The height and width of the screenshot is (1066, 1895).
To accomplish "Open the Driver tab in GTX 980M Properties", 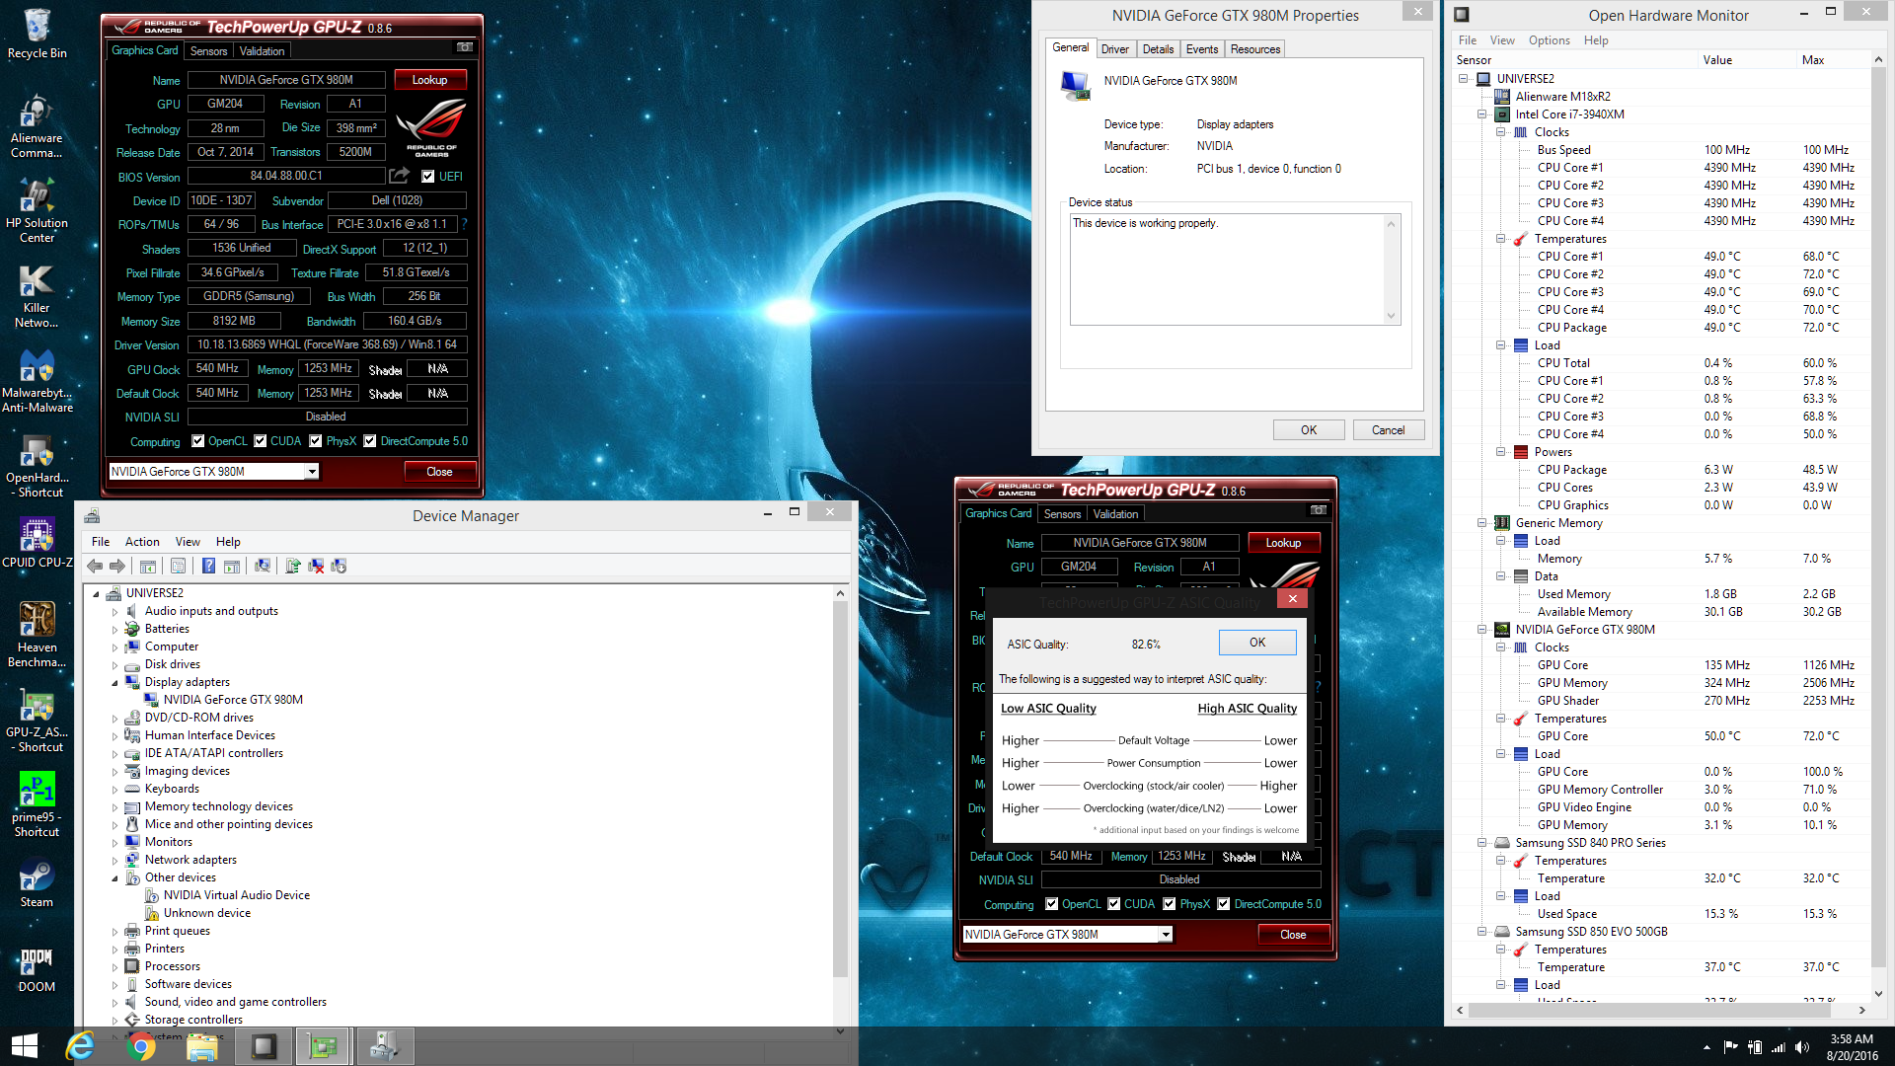I will click(1114, 49).
